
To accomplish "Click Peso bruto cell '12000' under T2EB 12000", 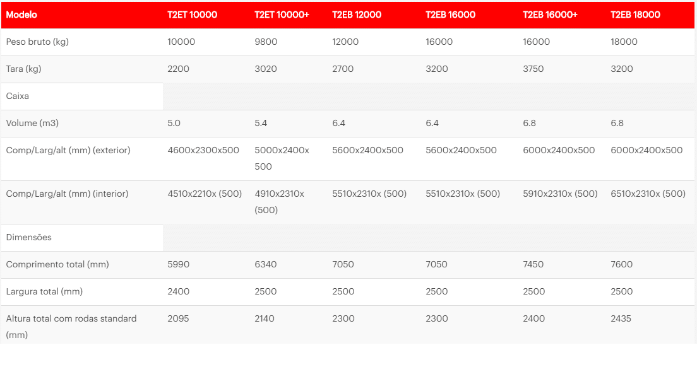I will click(345, 42).
